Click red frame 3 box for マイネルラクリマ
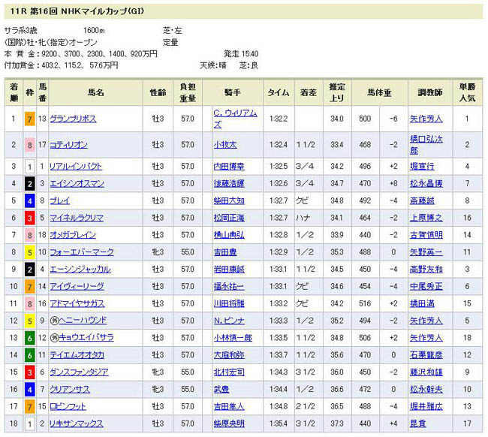 (29, 217)
